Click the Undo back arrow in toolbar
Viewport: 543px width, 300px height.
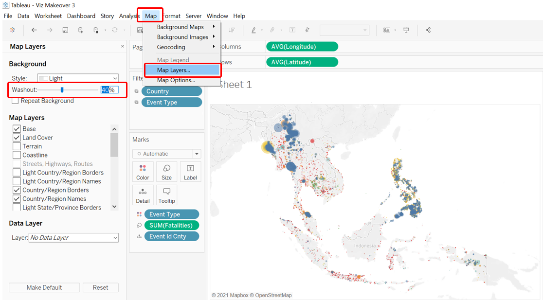point(34,30)
